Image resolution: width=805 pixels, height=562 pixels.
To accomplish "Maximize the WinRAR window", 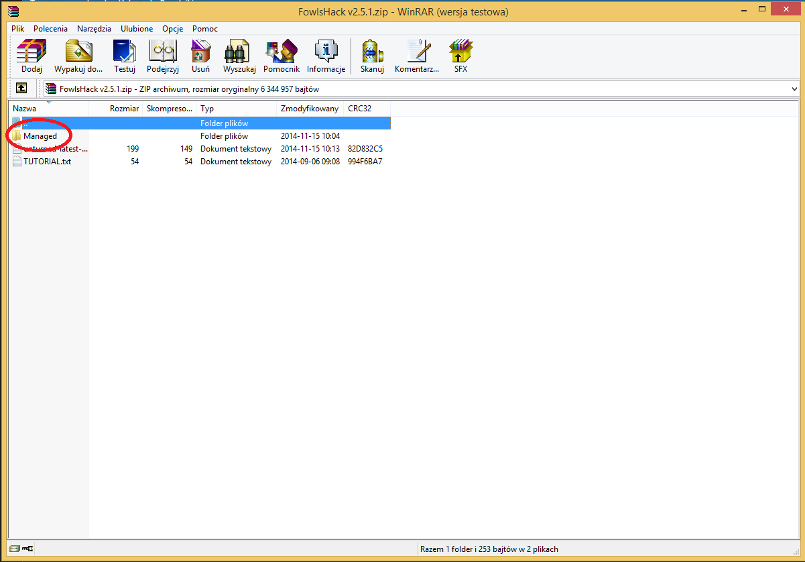I will coord(762,9).
